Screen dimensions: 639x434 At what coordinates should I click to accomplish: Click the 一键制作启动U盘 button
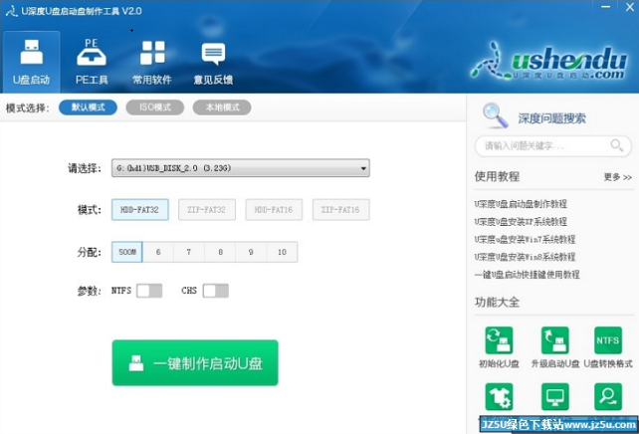click(195, 362)
